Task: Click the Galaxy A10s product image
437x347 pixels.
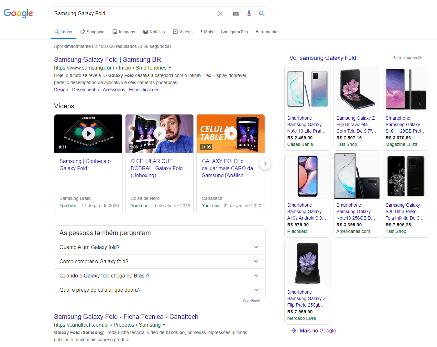Action: (x=308, y=176)
